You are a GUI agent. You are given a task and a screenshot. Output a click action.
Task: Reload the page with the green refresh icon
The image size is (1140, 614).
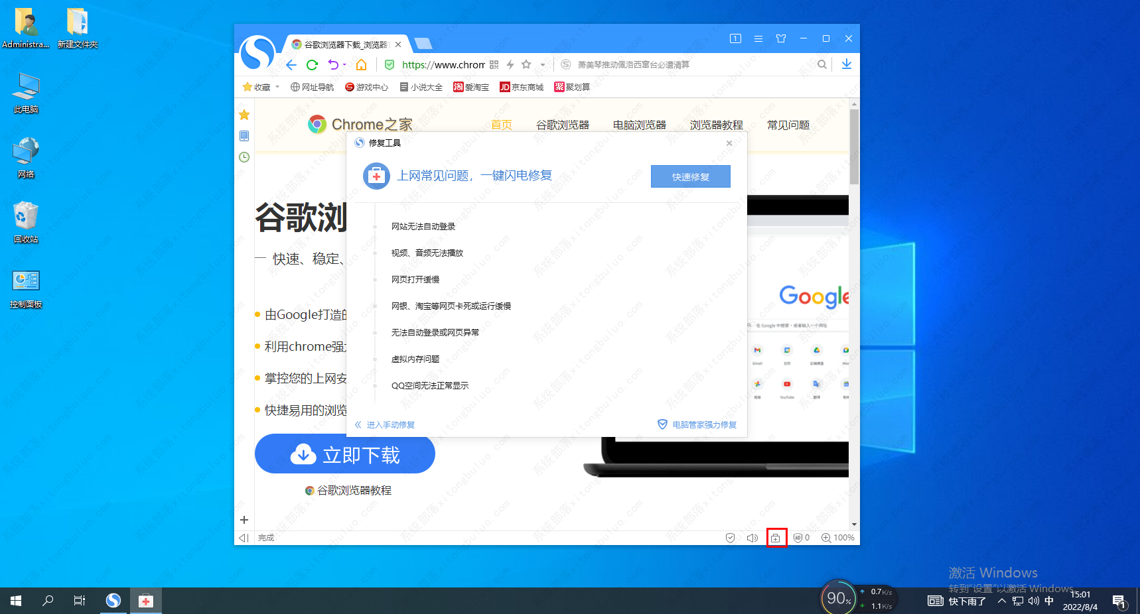click(312, 64)
